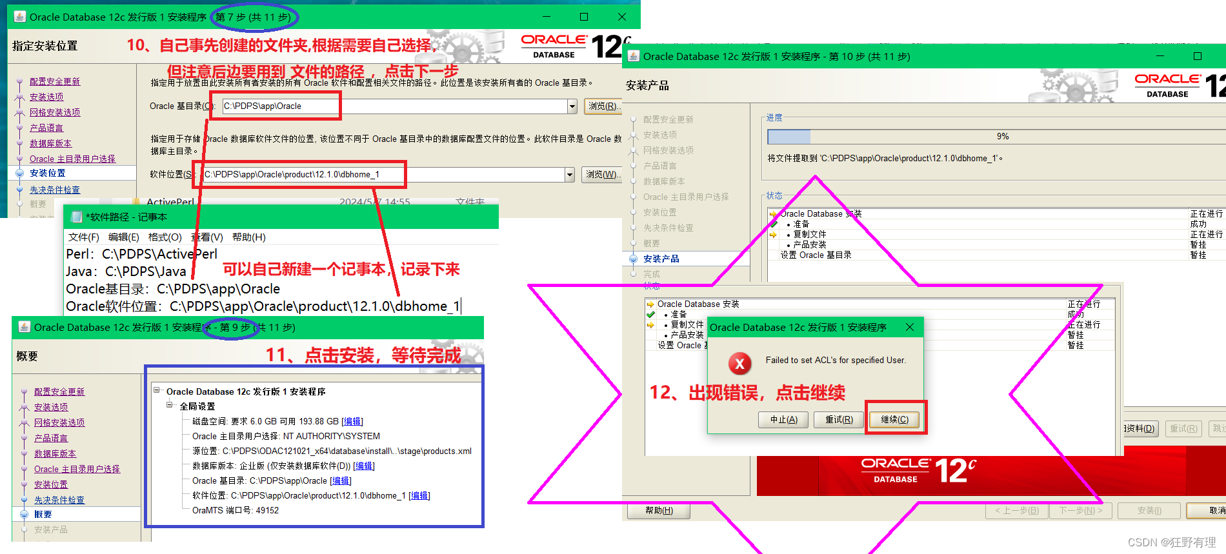Click 重试(R) in the error dialog

tap(839, 419)
